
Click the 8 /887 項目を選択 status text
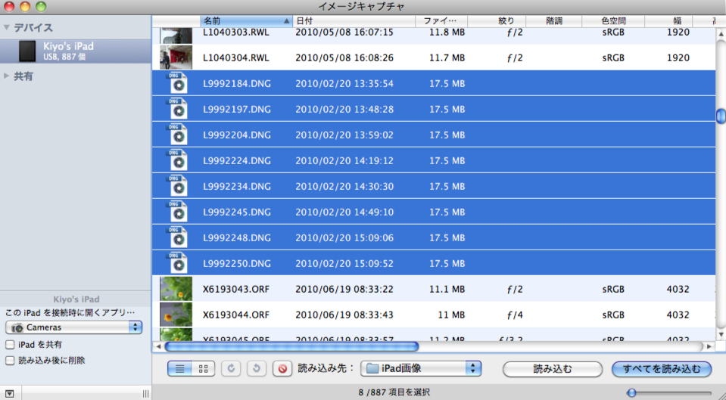(394, 392)
